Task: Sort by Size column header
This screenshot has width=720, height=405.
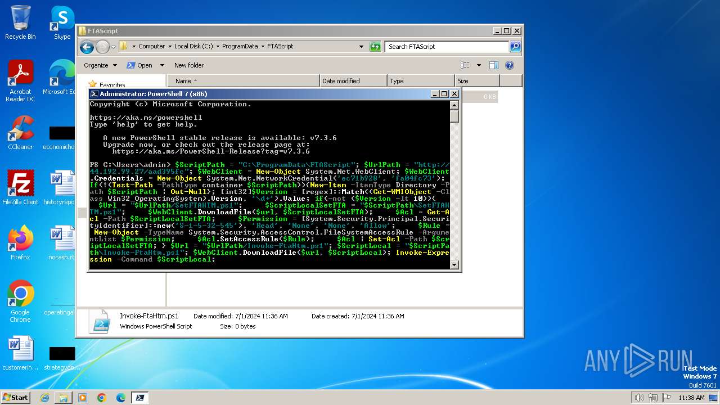Action: click(477, 81)
